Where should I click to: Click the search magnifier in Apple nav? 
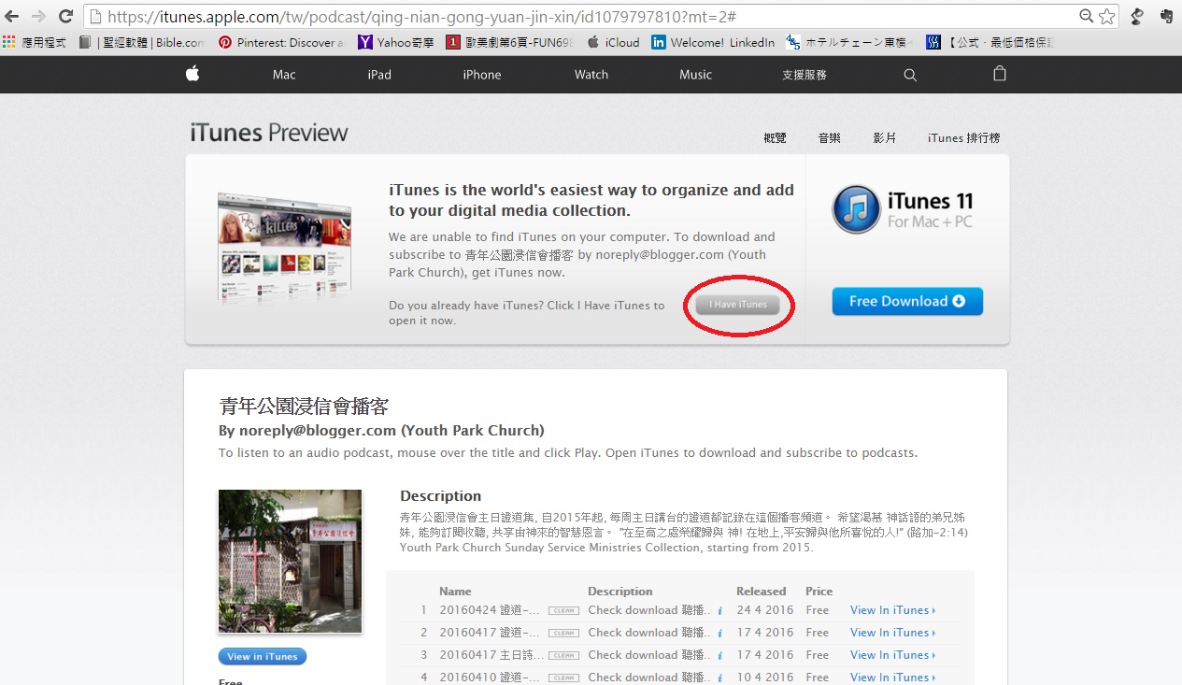point(910,75)
